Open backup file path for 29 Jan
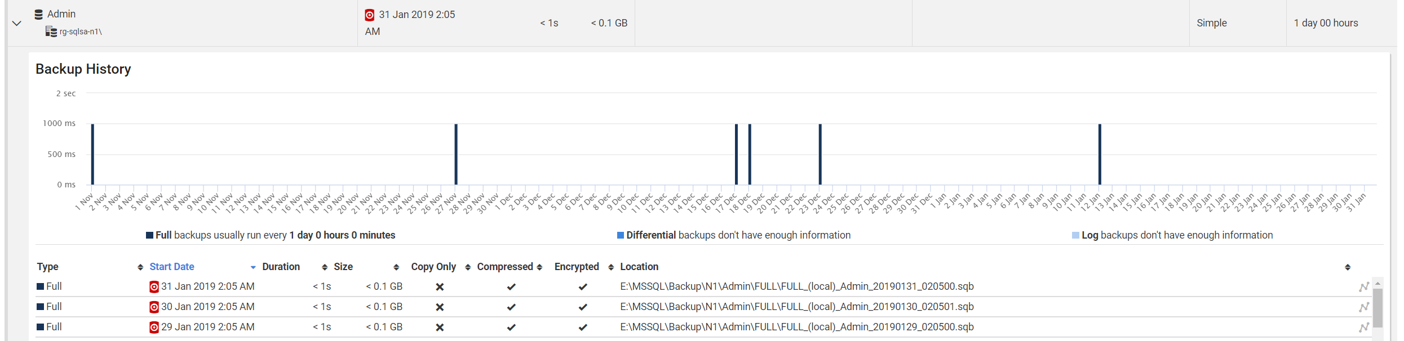Screen dimensions: 1404x341 click(x=796, y=327)
